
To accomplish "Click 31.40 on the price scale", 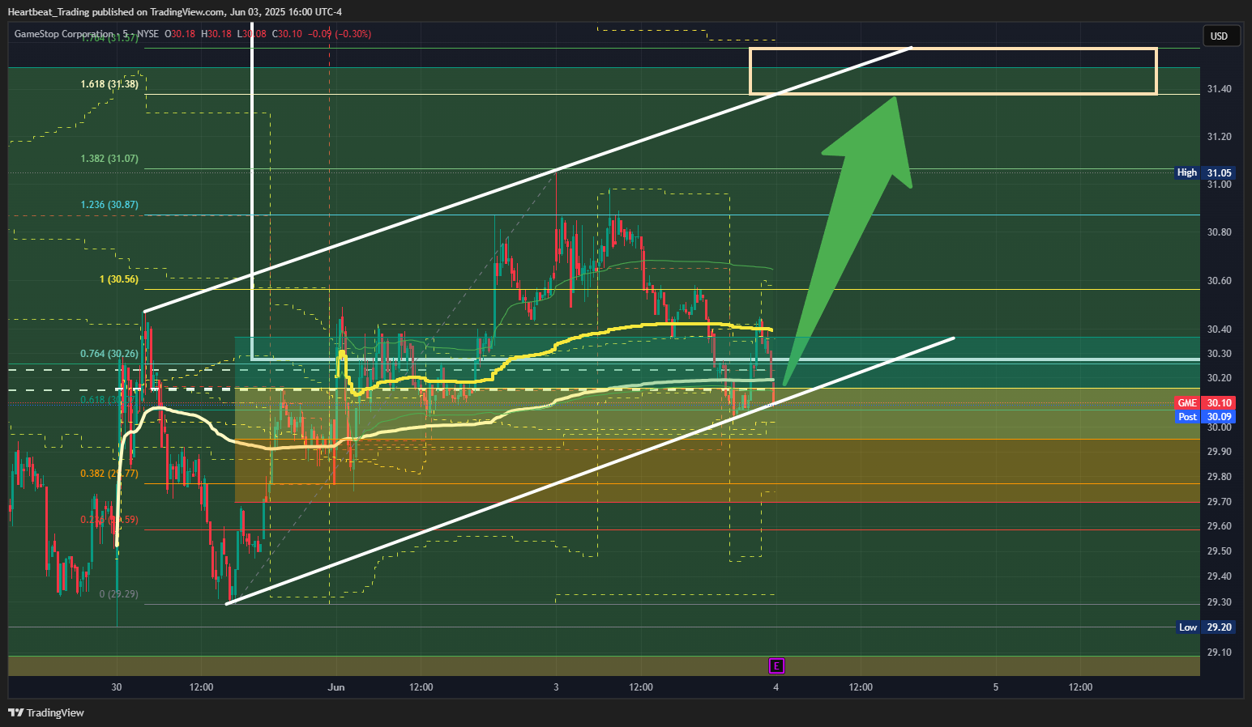I will pyautogui.click(x=1219, y=89).
